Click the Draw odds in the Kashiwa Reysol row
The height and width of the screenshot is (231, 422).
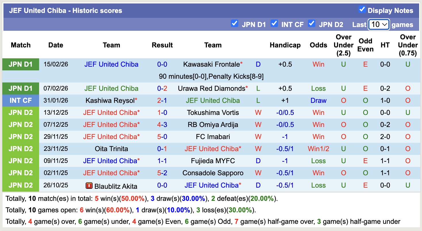click(x=318, y=100)
